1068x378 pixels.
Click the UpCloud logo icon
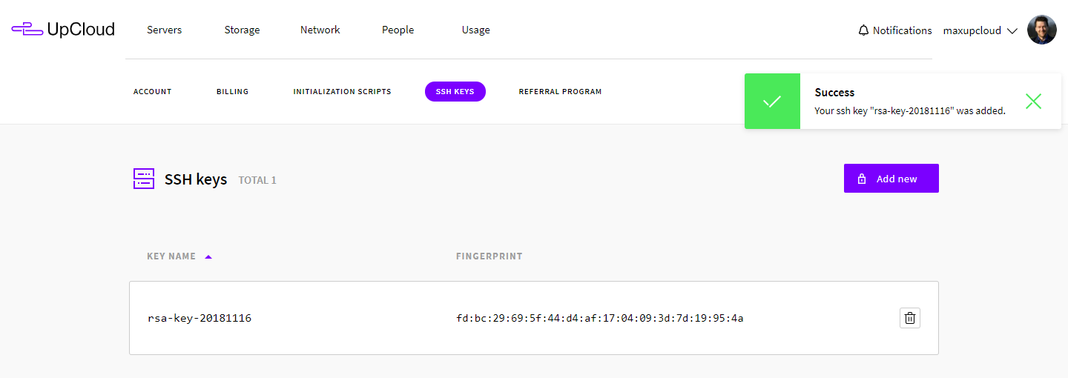click(27, 30)
